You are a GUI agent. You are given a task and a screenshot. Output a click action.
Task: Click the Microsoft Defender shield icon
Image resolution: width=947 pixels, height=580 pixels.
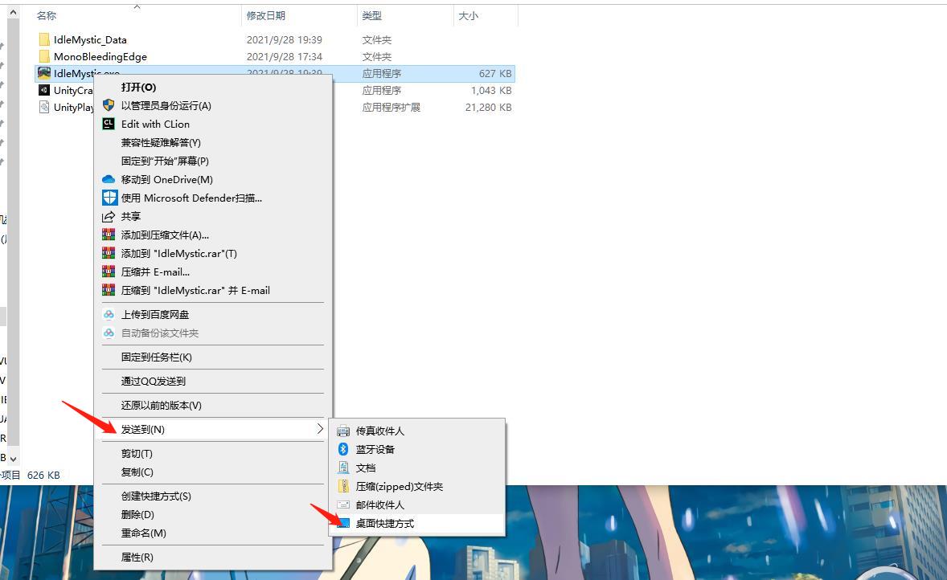(x=109, y=198)
